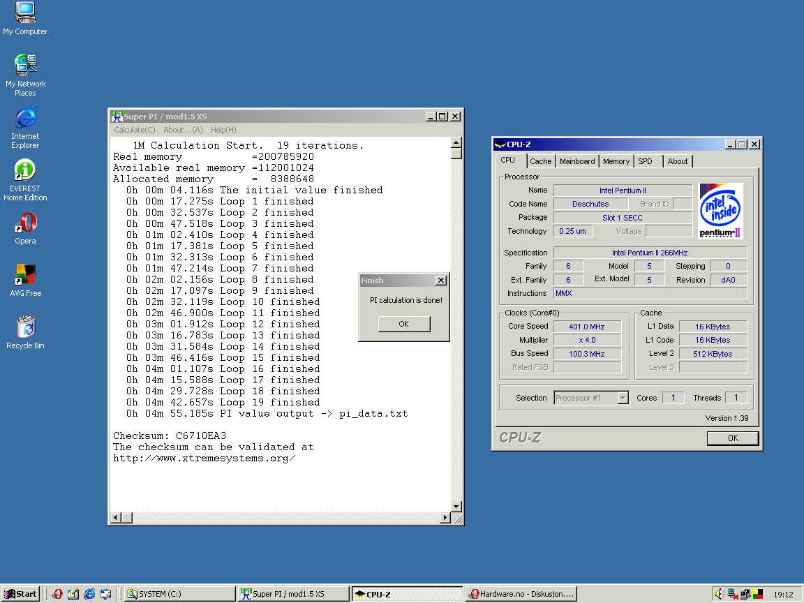This screenshot has width=804, height=603.
Task: Click the Super PI scroll left arrow
Action: click(116, 518)
